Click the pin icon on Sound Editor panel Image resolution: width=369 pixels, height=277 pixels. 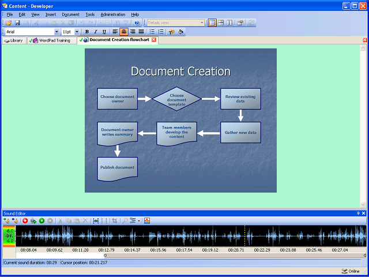(x=359, y=214)
